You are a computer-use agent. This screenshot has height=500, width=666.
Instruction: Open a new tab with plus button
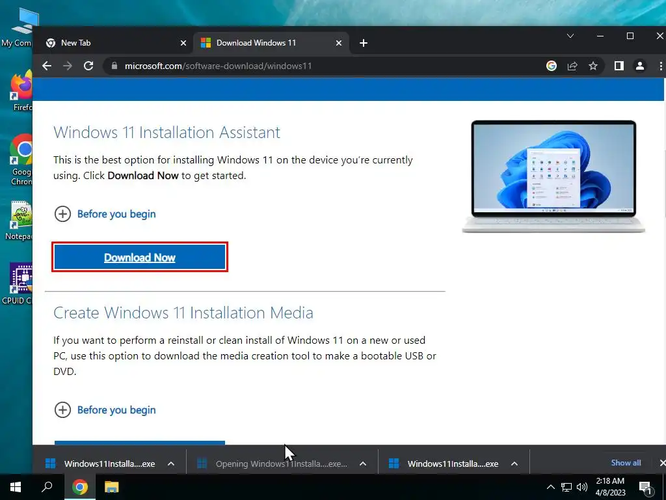(364, 43)
